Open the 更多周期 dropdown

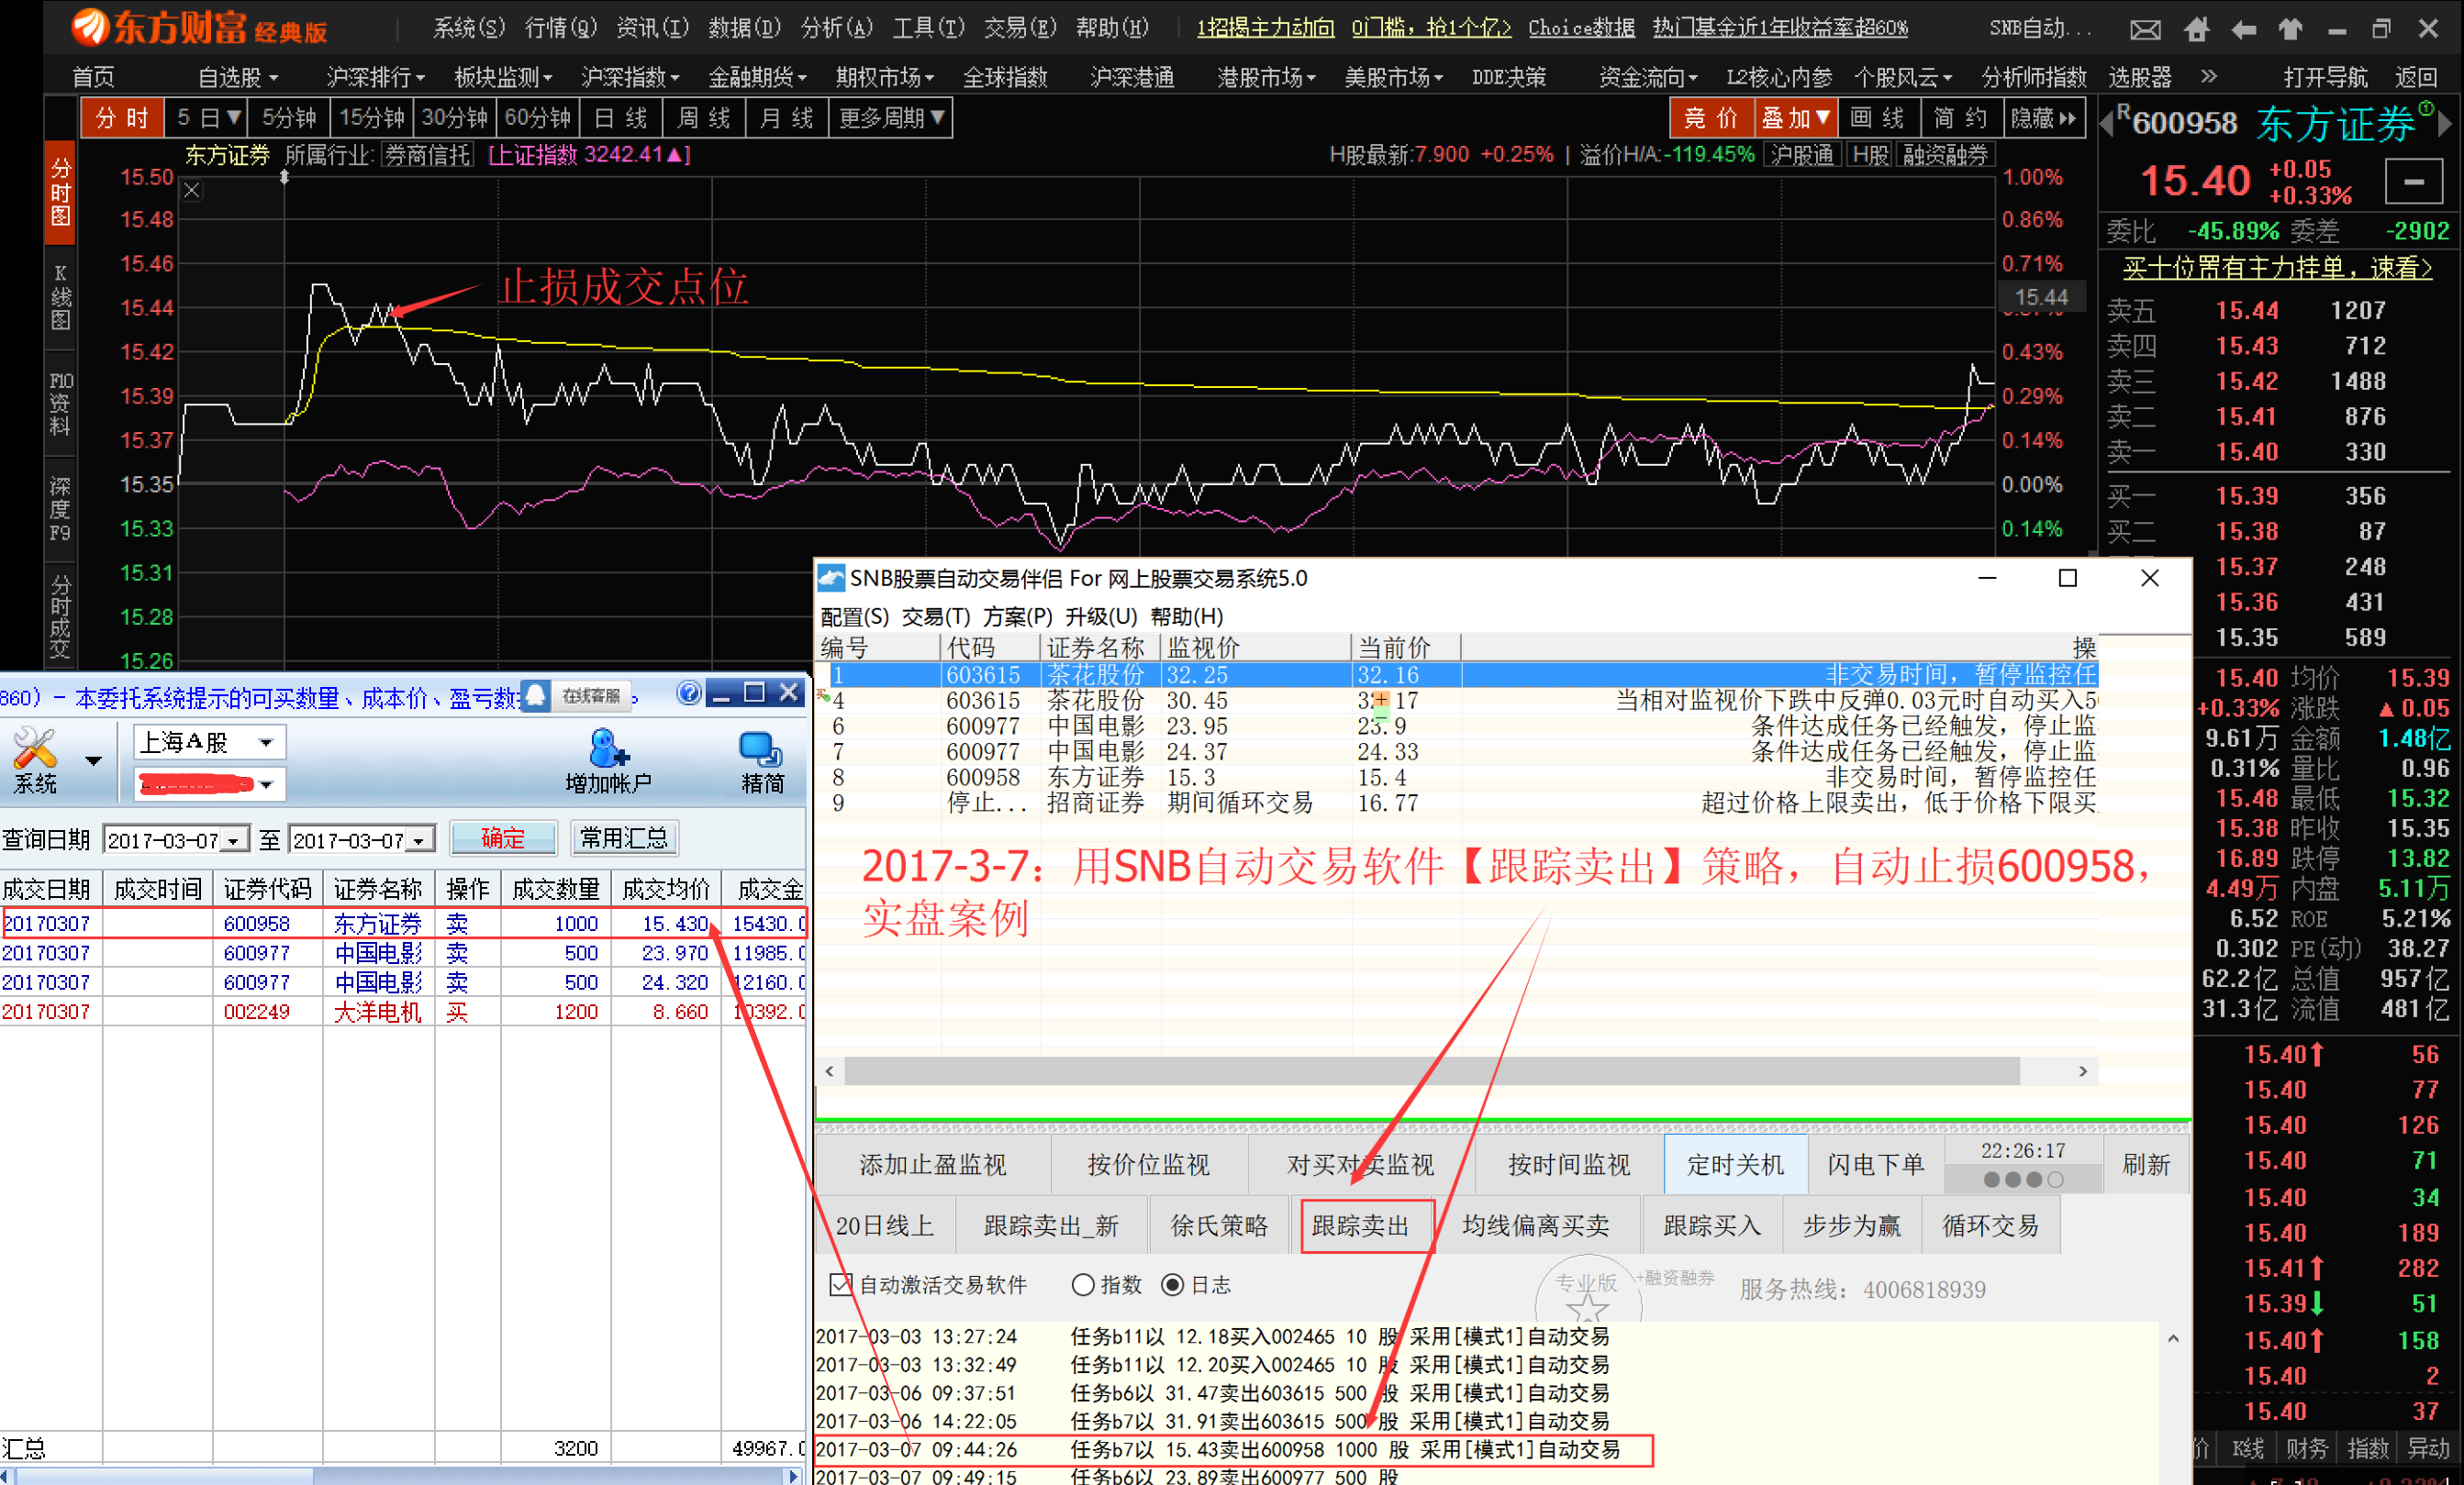[890, 118]
